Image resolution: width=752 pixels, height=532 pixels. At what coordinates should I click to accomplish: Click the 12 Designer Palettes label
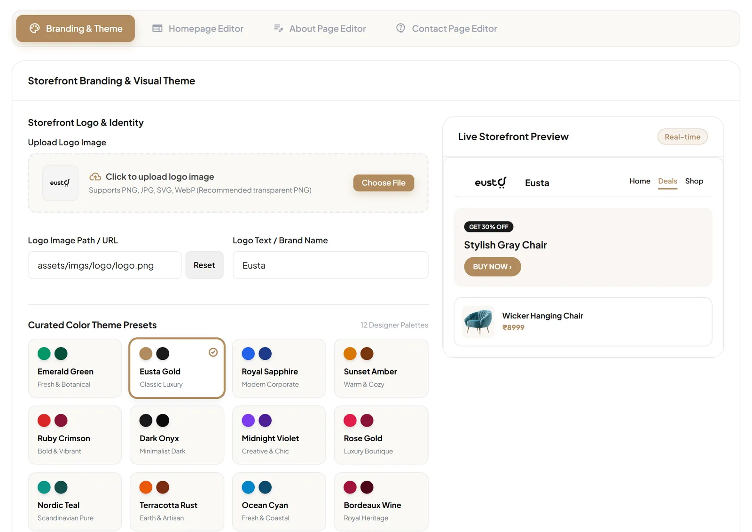[x=394, y=325]
